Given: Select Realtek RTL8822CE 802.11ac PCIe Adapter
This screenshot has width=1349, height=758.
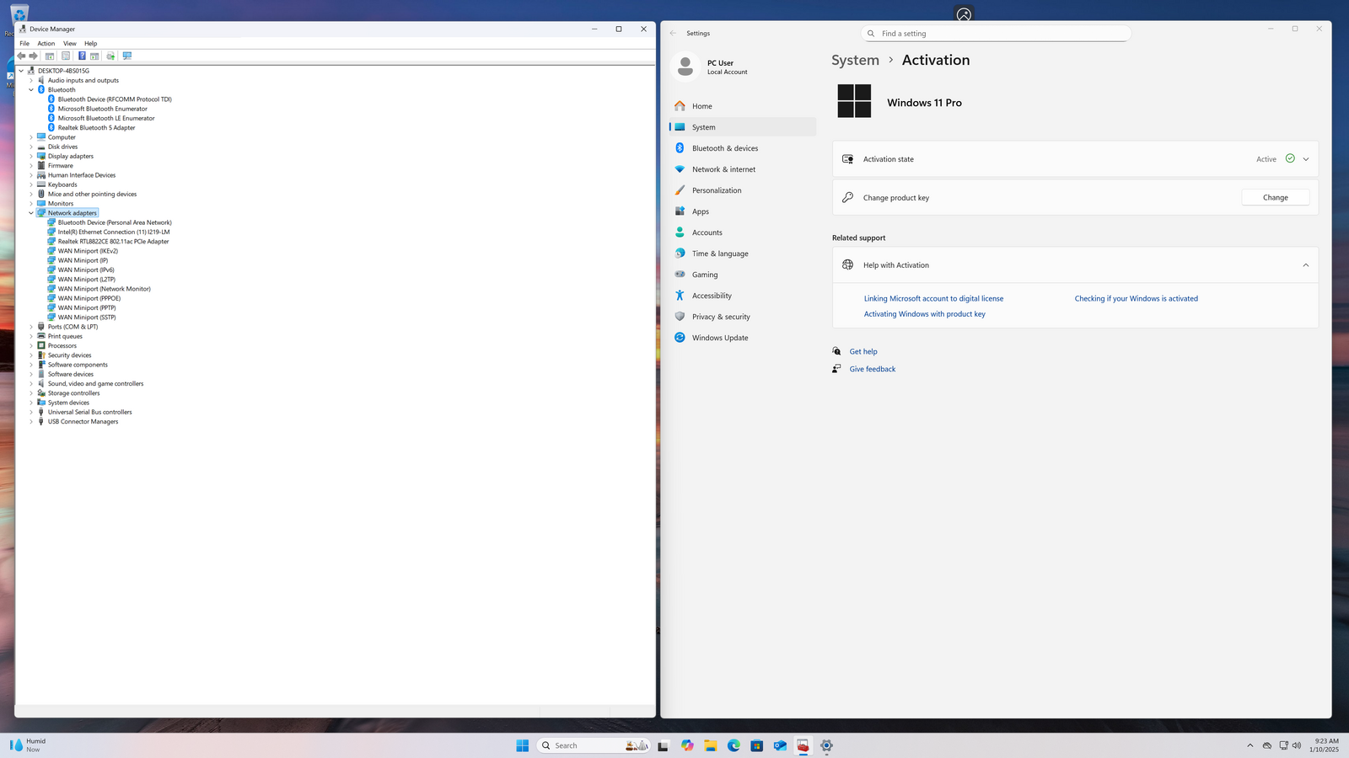Looking at the screenshot, I should [x=113, y=242].
